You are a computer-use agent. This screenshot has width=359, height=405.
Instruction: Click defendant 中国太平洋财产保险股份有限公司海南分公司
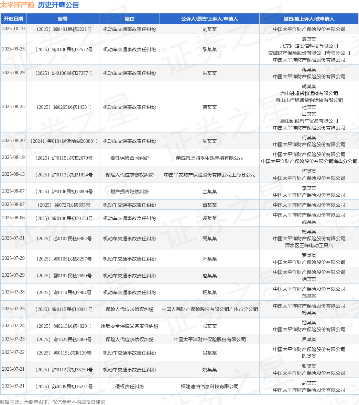309,161
